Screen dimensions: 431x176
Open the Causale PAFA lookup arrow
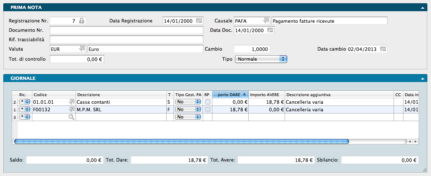tap(266, 21)
